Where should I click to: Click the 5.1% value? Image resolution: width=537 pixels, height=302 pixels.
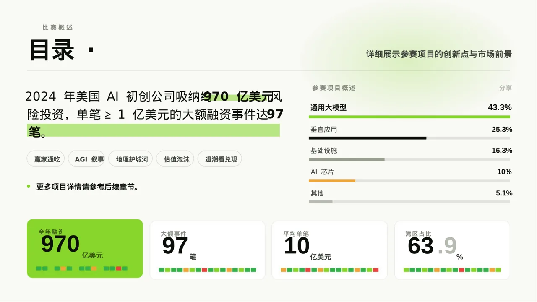click(x=504, y=193)
